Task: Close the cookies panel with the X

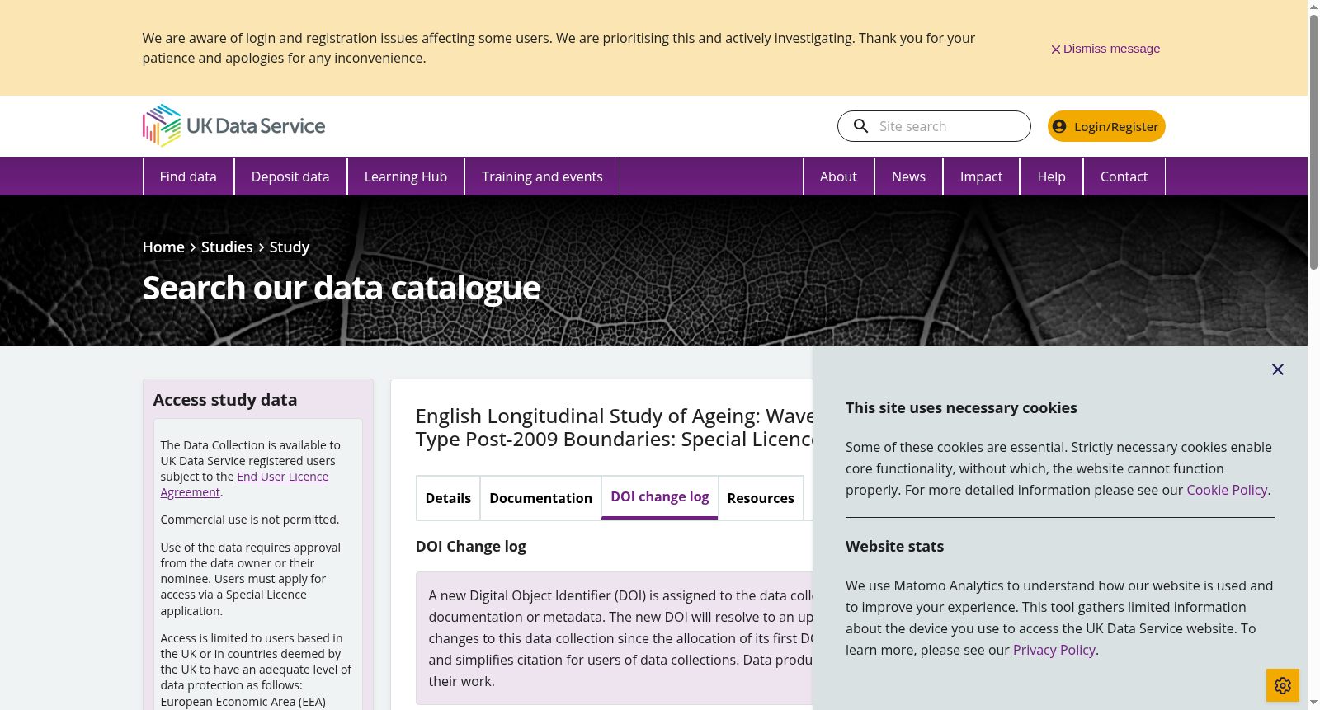Action: (x=1278, y=369)
